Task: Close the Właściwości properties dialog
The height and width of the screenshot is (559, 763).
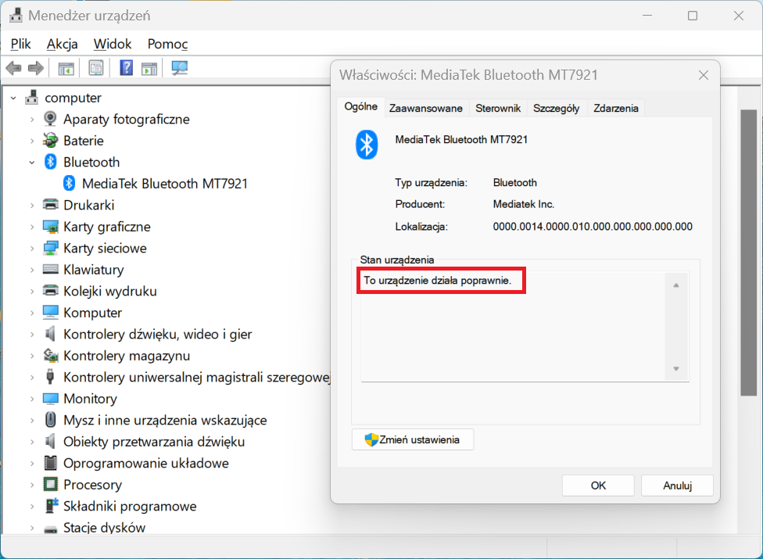Action: [703, 75]
